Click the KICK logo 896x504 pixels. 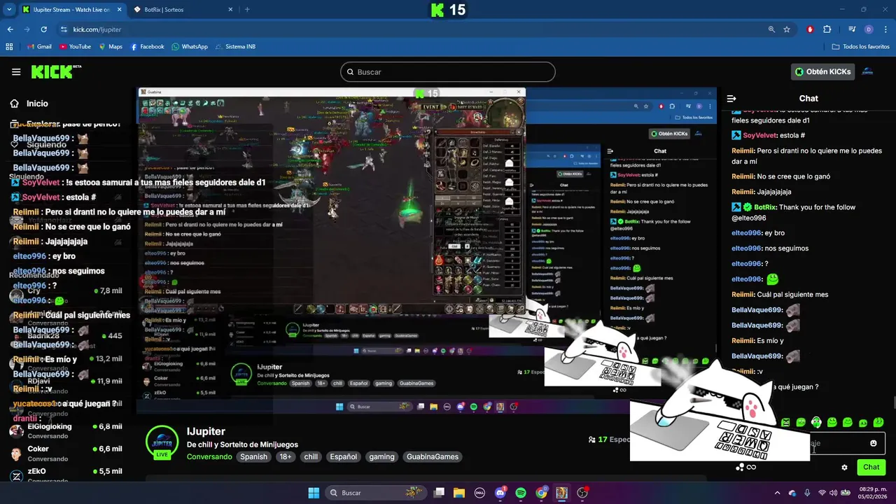[55, 71]
